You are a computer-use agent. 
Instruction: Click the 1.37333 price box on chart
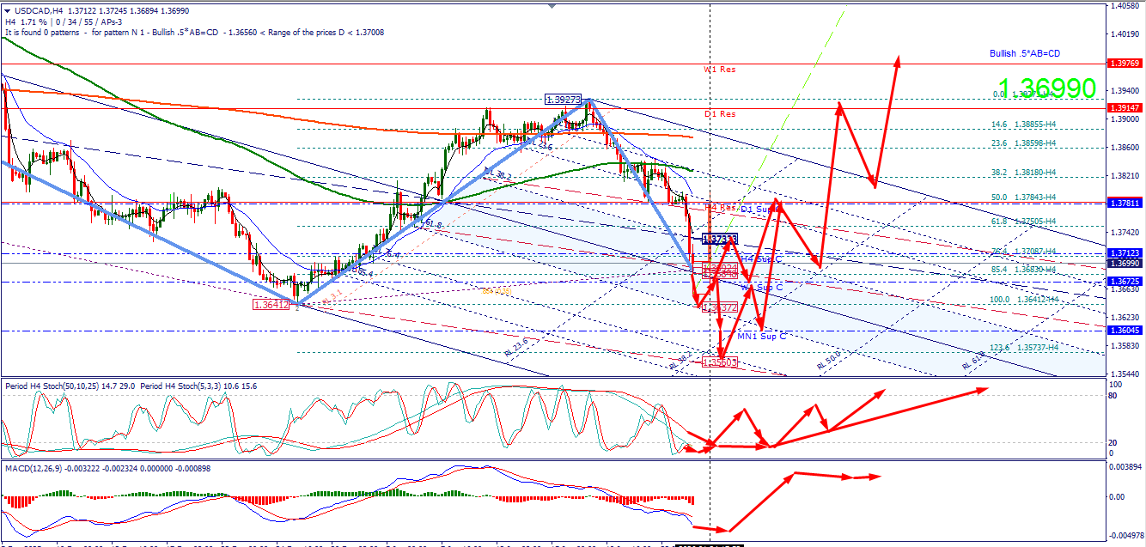pyautogui.click(x=720, y=239)
